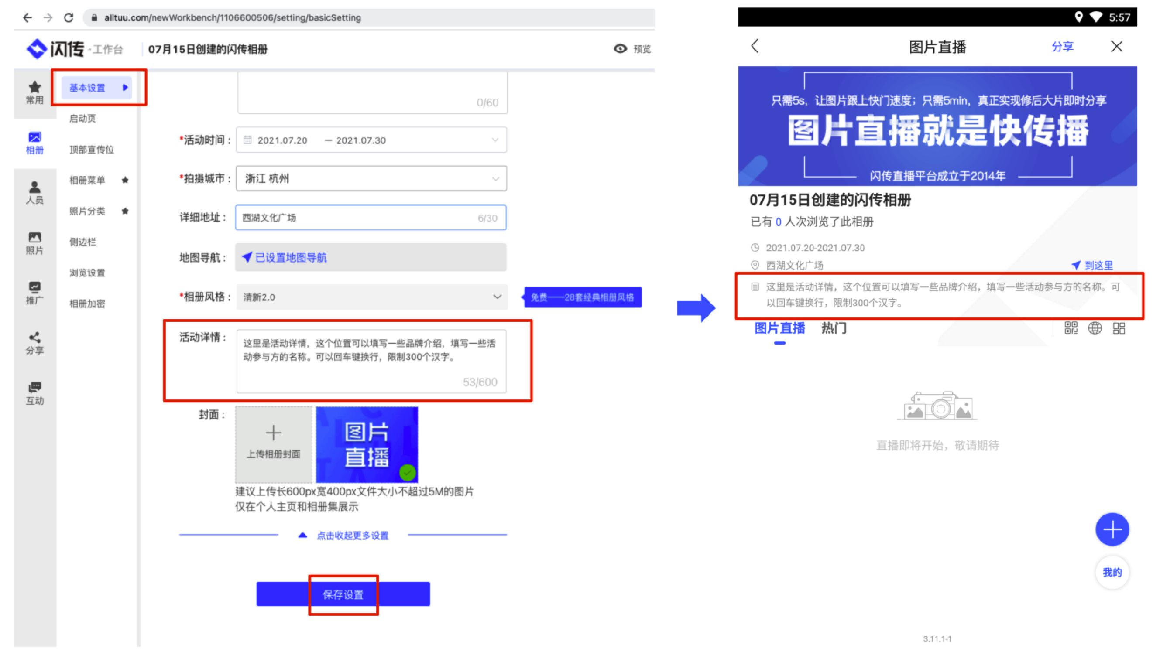Click the 活动详情 text area

tap(371, 361)
